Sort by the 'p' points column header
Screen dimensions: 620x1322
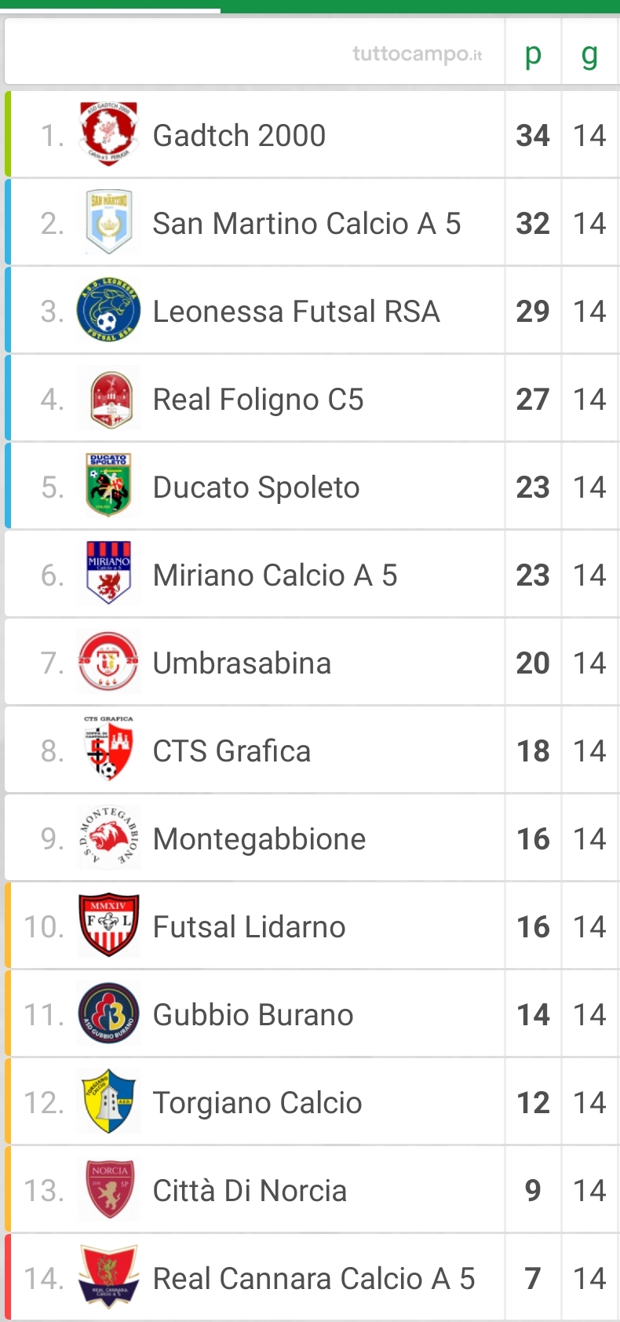click(x=533, y=54)
